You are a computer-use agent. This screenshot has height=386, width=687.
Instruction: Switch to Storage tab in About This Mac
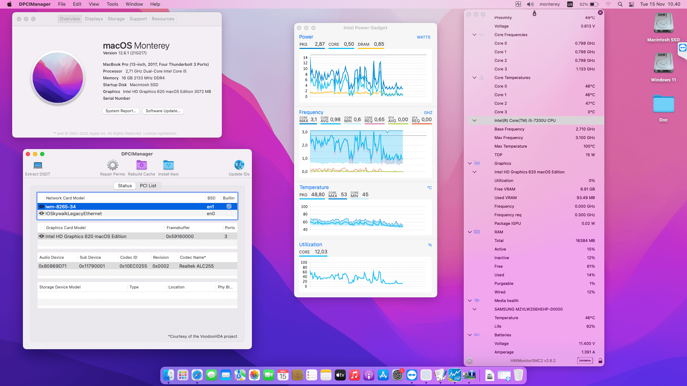click(x=116, y=19)
